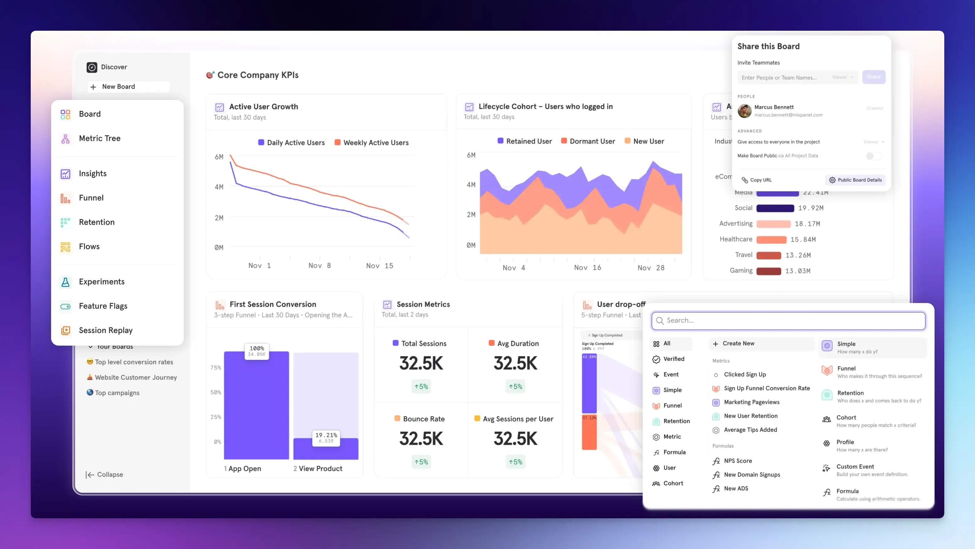This screenshot has height=549, width=975.
Task: Open the Viewer role dropdown next to Share
Action: [x=842, y=77]
